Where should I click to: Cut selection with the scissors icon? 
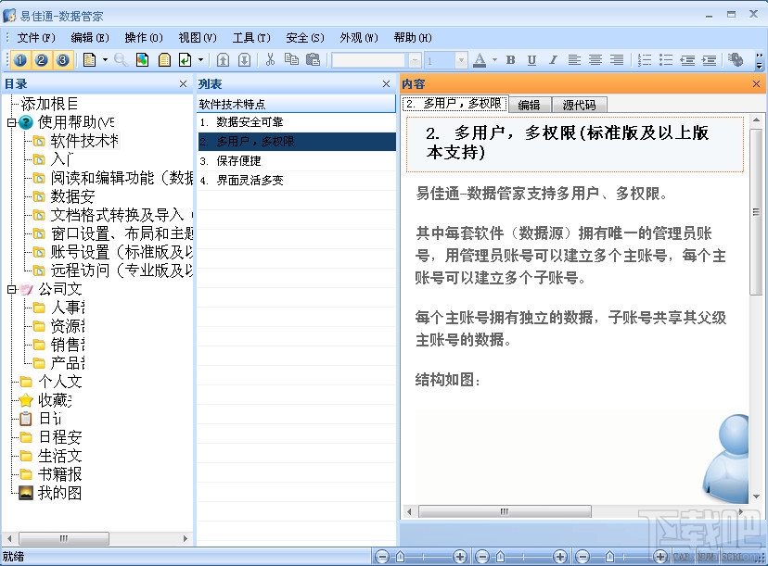click(x=270, y=60)
